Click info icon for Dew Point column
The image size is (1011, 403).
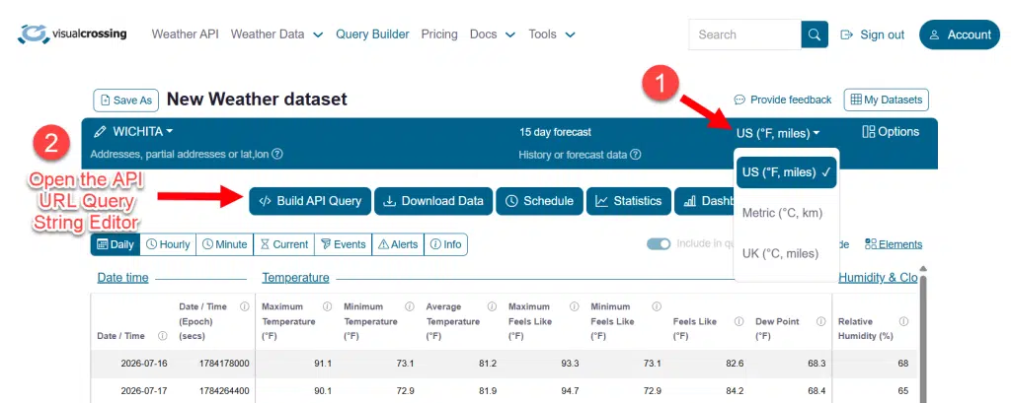(820, 321)
